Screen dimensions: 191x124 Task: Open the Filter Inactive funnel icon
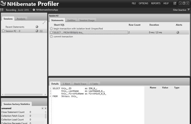point(189,10)
